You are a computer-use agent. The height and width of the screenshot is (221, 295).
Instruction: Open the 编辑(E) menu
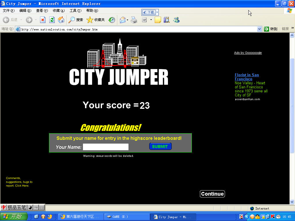pyautogui.click(x=25, y=11)
